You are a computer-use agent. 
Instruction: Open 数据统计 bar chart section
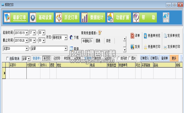click(x=93, y=18)
